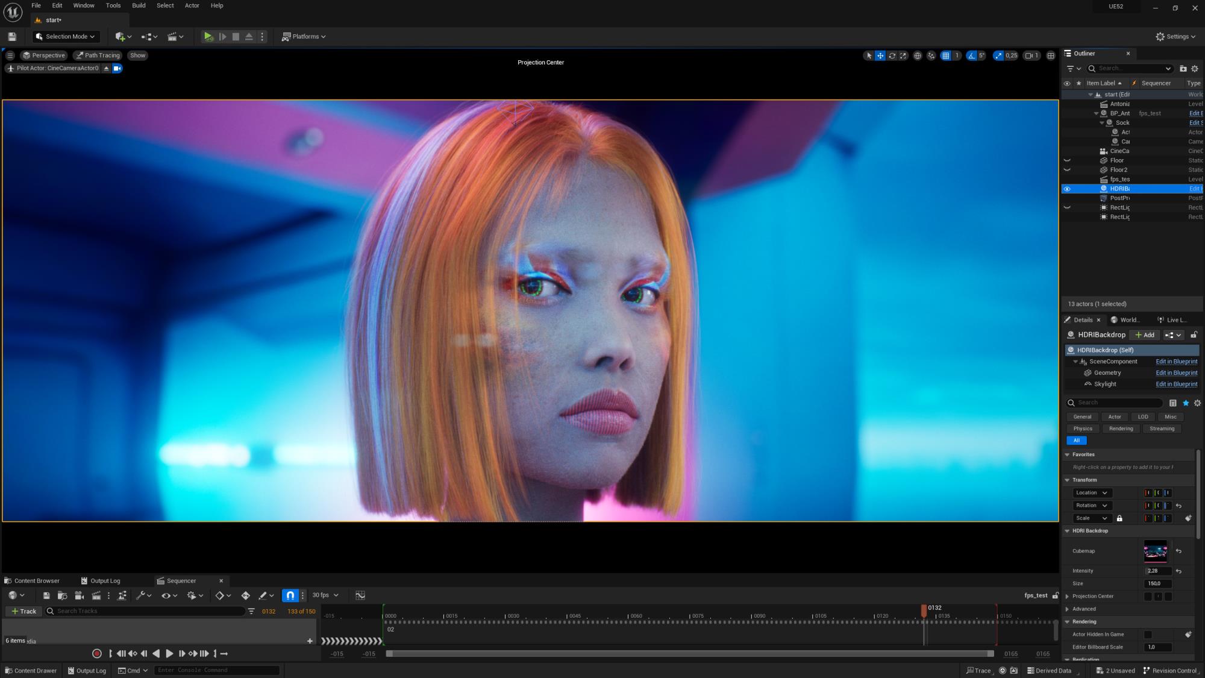Open the viewport hamburger options menu
The height and width of the screenshot is (678, 1205).
10,55
